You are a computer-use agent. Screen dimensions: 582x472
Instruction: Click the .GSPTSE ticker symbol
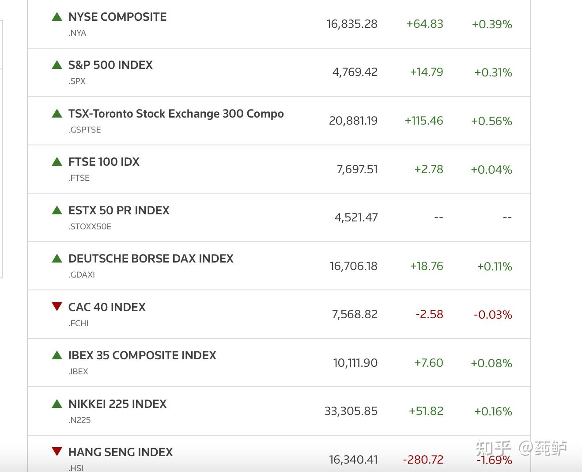pos(85,129)
